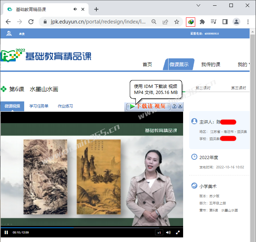
Task: Click the green diamond icon before lesson title
Action: [x=4, y=89]
